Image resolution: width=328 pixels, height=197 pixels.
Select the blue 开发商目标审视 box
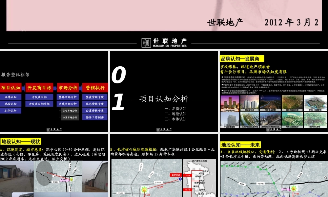pyautogui.click(x=39, y=104)
